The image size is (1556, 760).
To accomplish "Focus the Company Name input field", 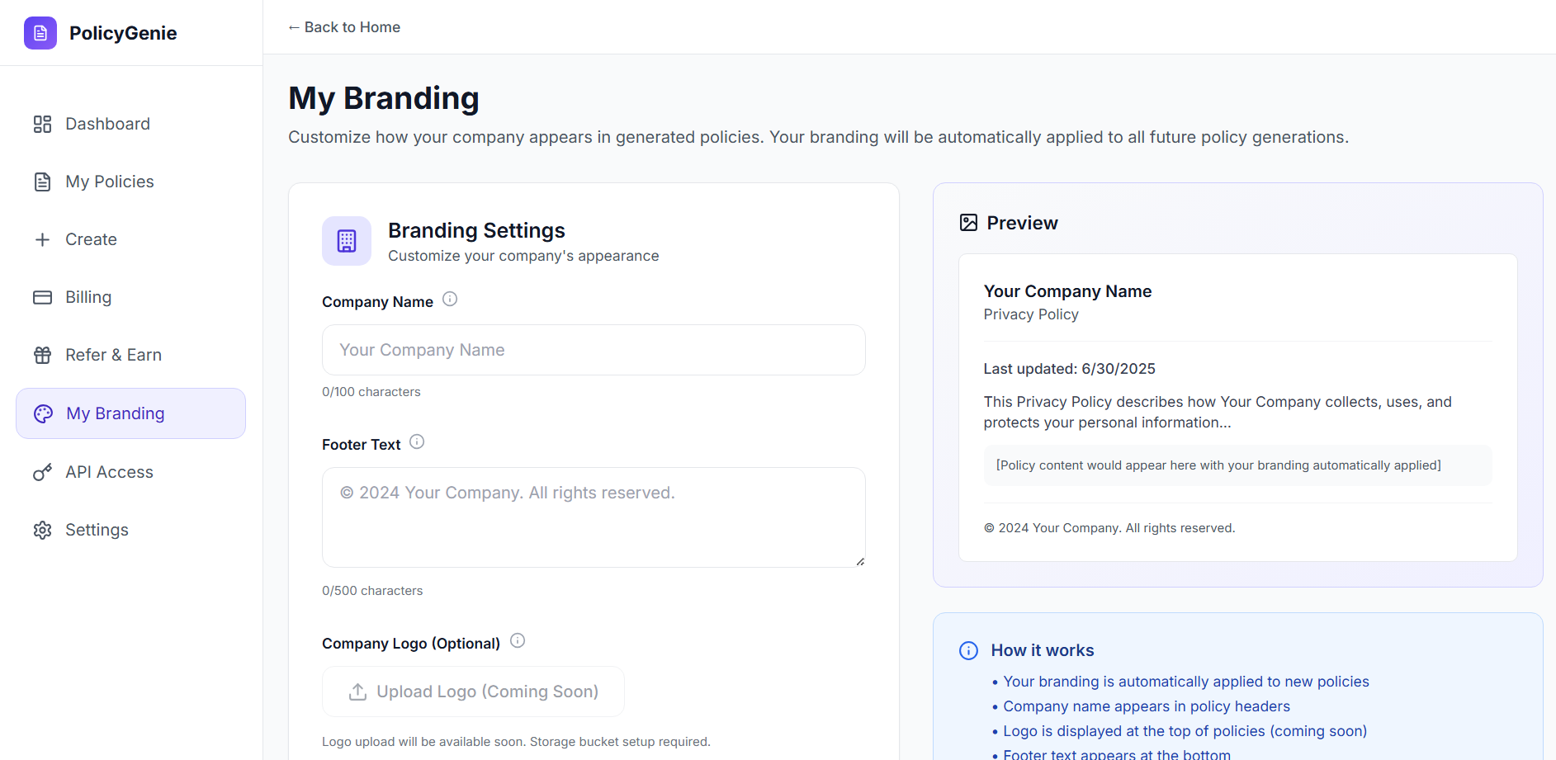I will tap(594, 350).
